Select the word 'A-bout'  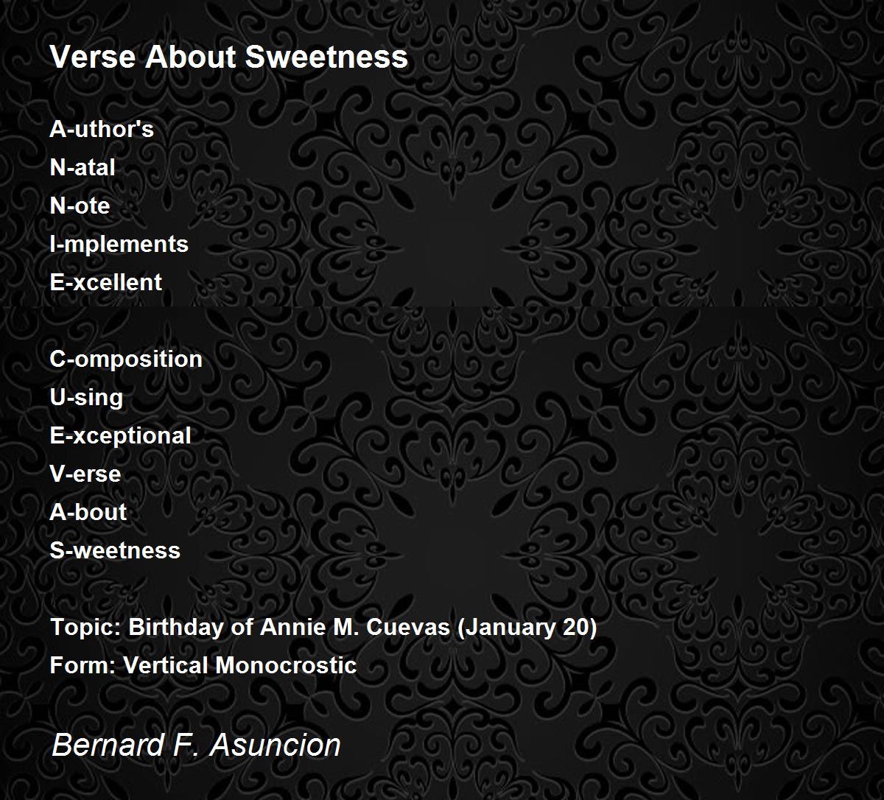(88, 512)
